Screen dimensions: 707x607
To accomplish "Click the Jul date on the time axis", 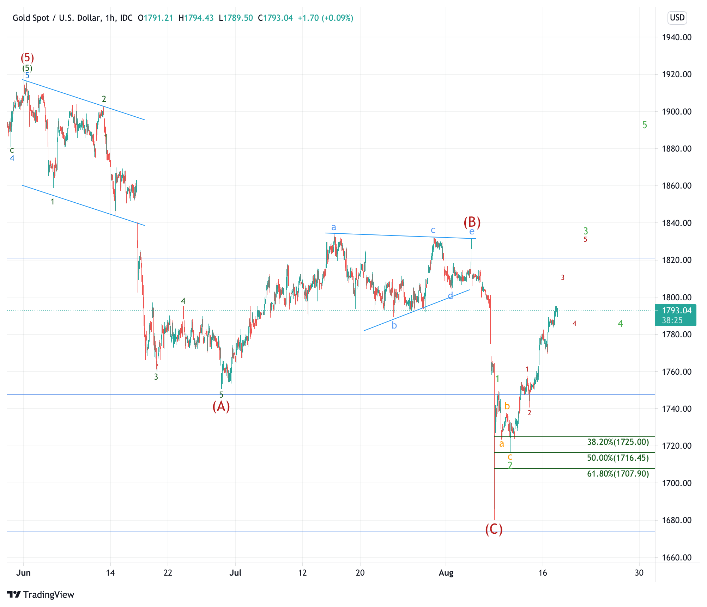I will [235, 573].
